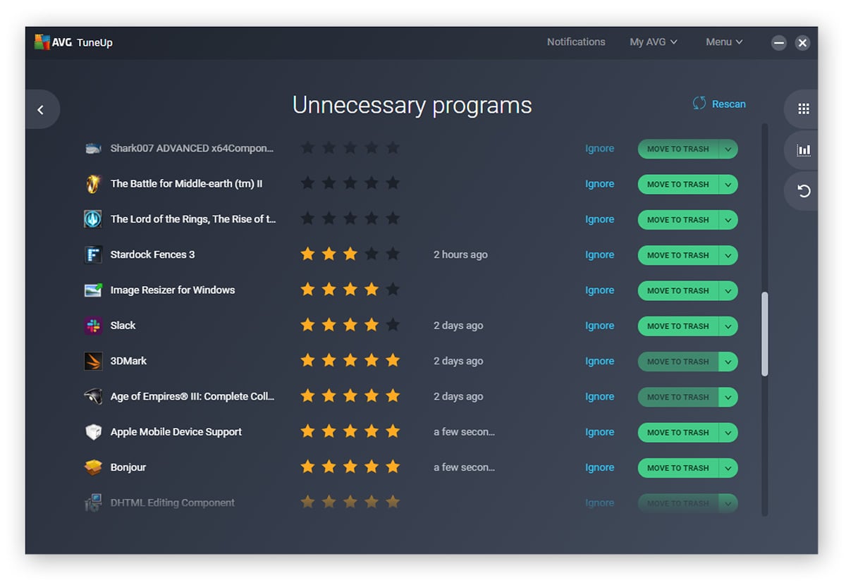Click the Rescan refresh icon
This screenshot has height=585, width=846.
tap(699, 104)
